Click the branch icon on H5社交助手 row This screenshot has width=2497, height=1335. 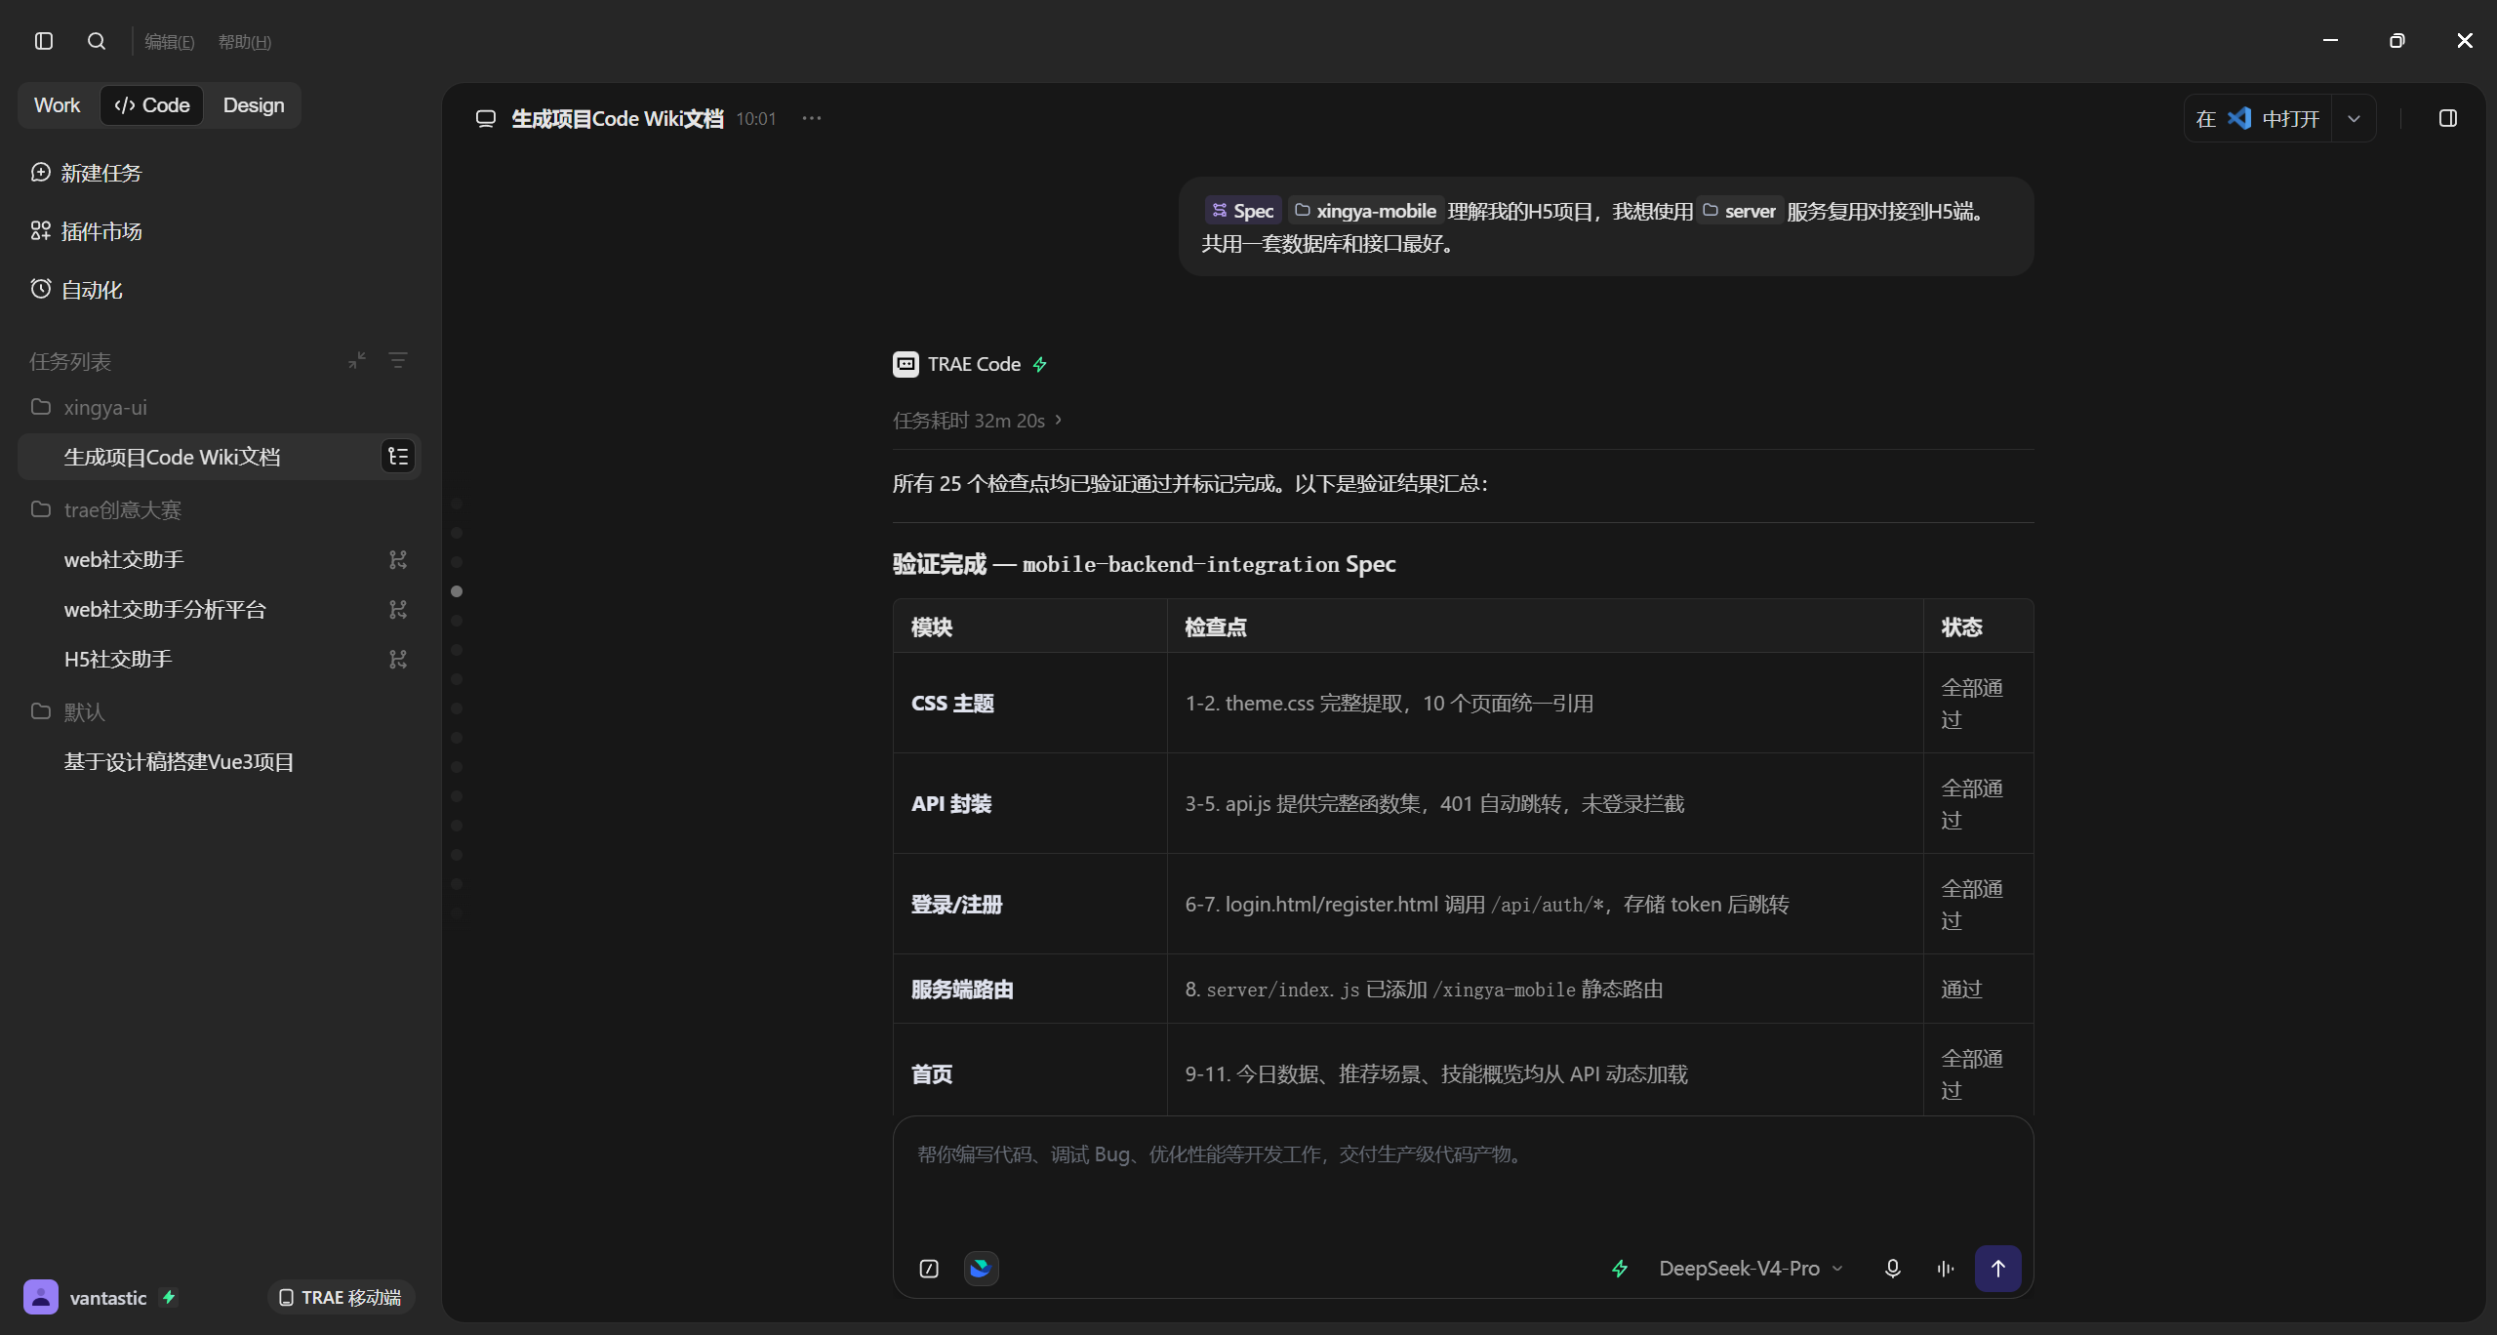398,660
